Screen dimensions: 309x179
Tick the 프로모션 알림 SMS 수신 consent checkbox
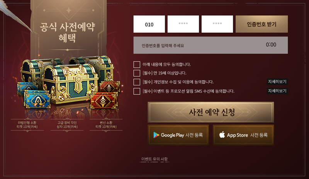click(x=137, y=91)
